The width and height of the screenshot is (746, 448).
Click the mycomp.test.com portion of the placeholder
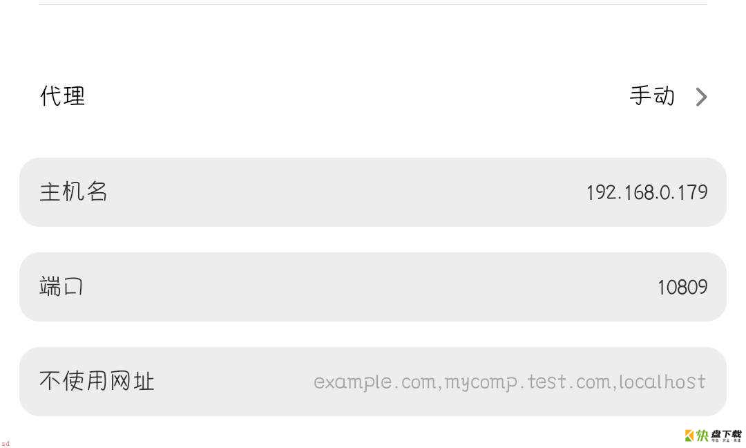click(528, 383)
